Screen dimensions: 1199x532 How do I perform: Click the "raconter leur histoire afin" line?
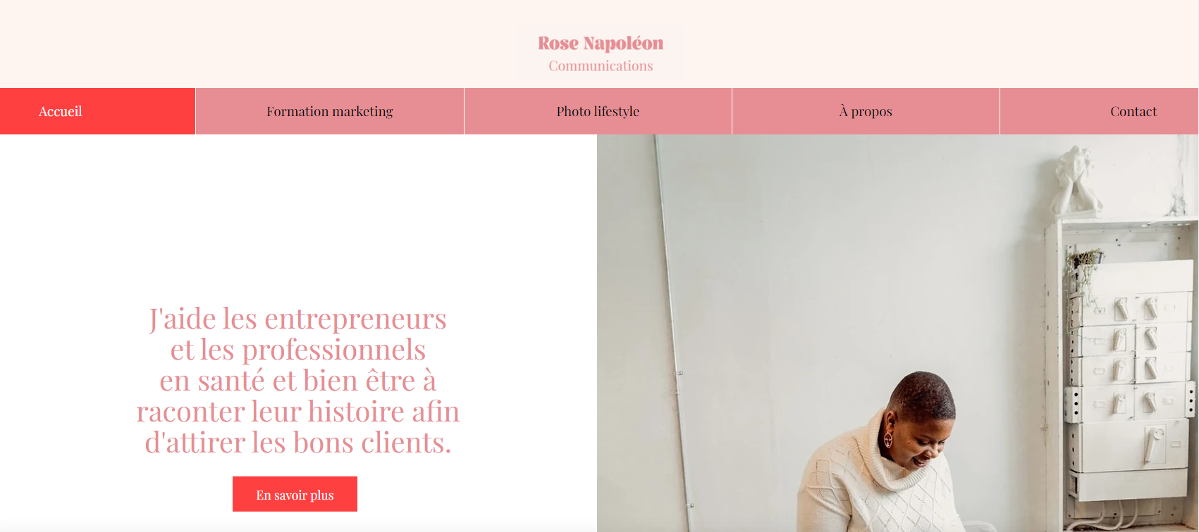[x=298, y=412]
